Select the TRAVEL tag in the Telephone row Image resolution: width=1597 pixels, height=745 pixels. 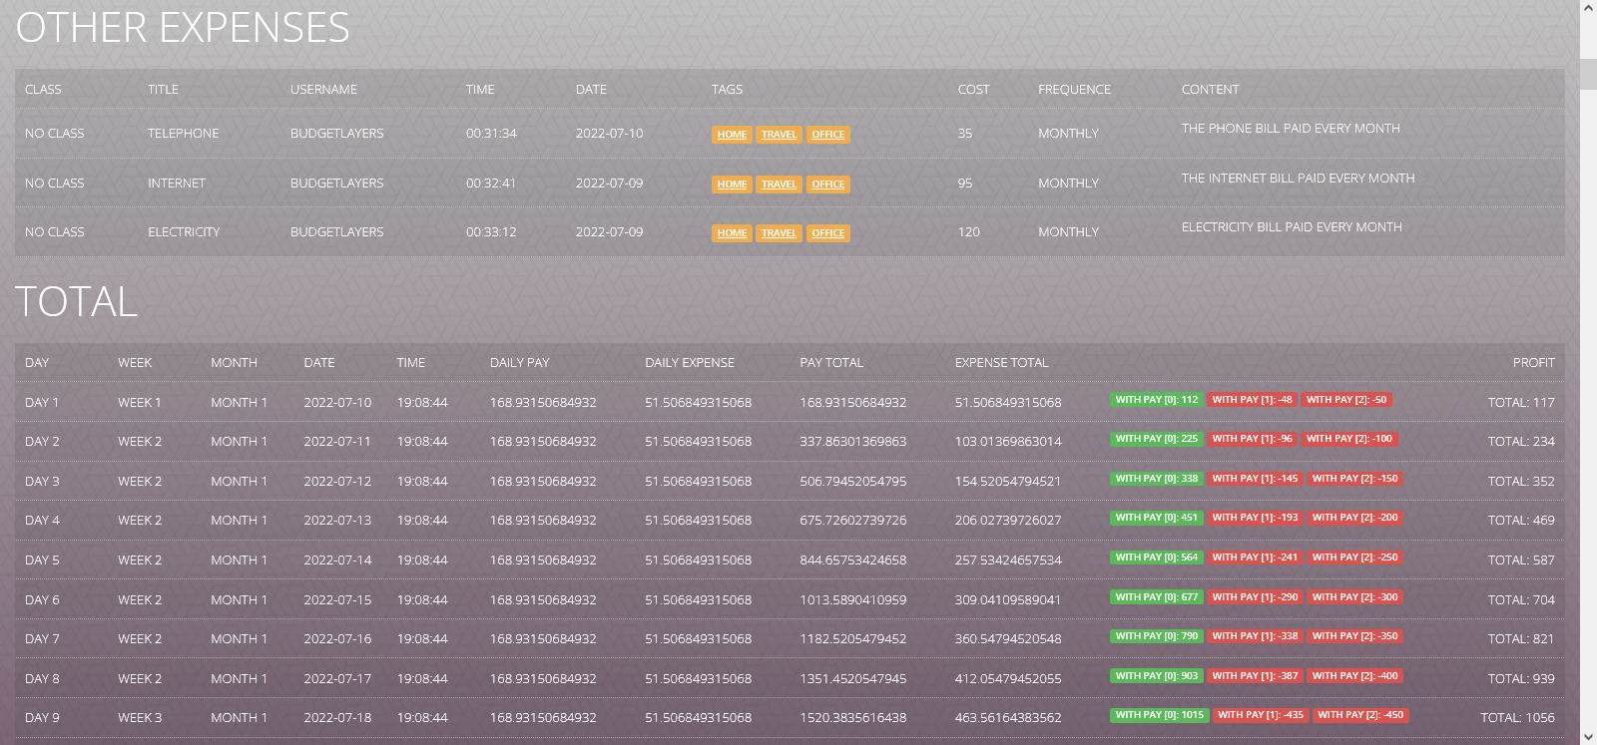[x=779, y=135]
